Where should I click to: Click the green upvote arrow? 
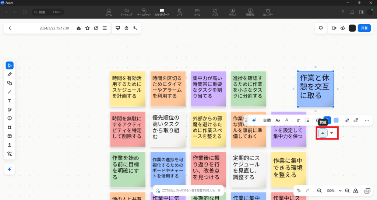click(x=323, y=133)
